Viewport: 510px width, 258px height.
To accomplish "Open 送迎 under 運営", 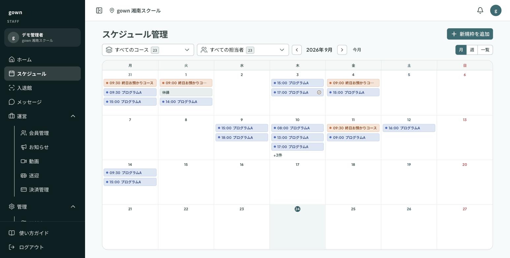I will 48,175.
